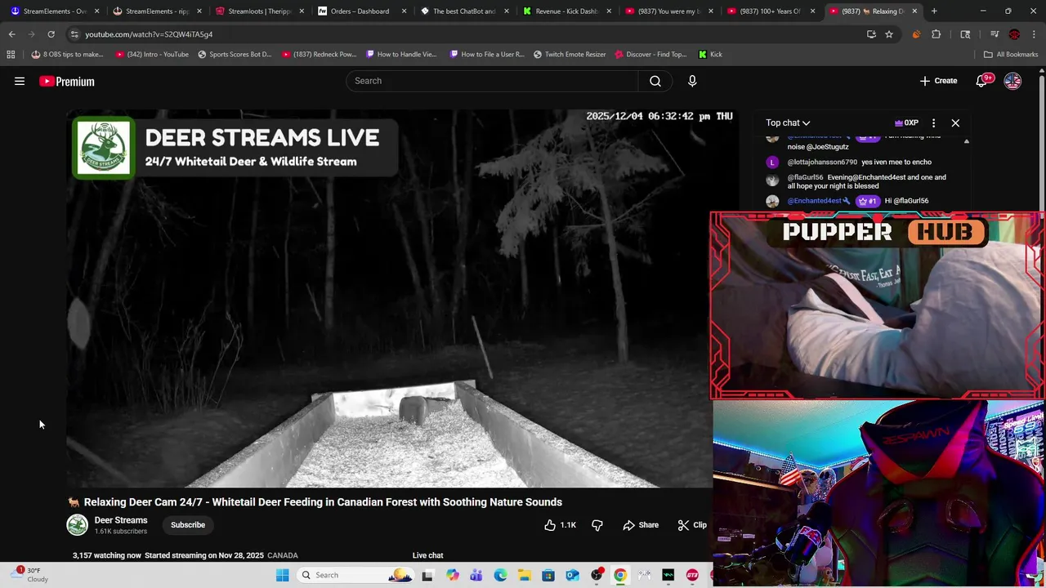Viewport: 1046px width, 588px height.
Task: Reload the page in Chrome
Action: click(51, 34)
